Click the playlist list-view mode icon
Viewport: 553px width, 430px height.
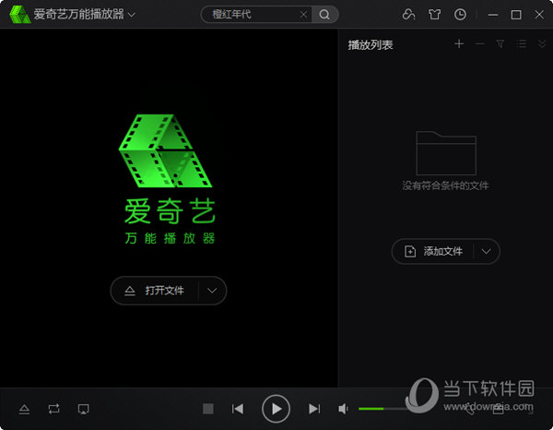(522, 44)
